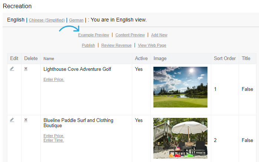
Task: Switch to German language view
Action: [76, 20]
